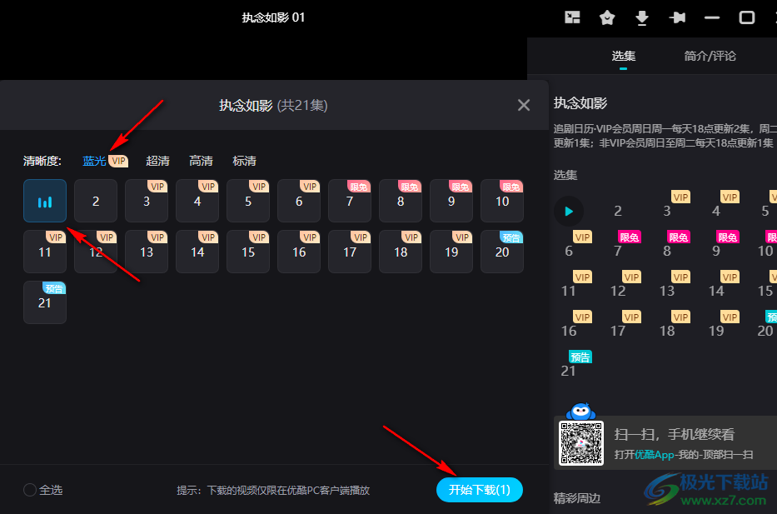The height and width of the screenshot is (514, 777).
Task: Select episode 2 in download dialog
Action: (96, 201)
